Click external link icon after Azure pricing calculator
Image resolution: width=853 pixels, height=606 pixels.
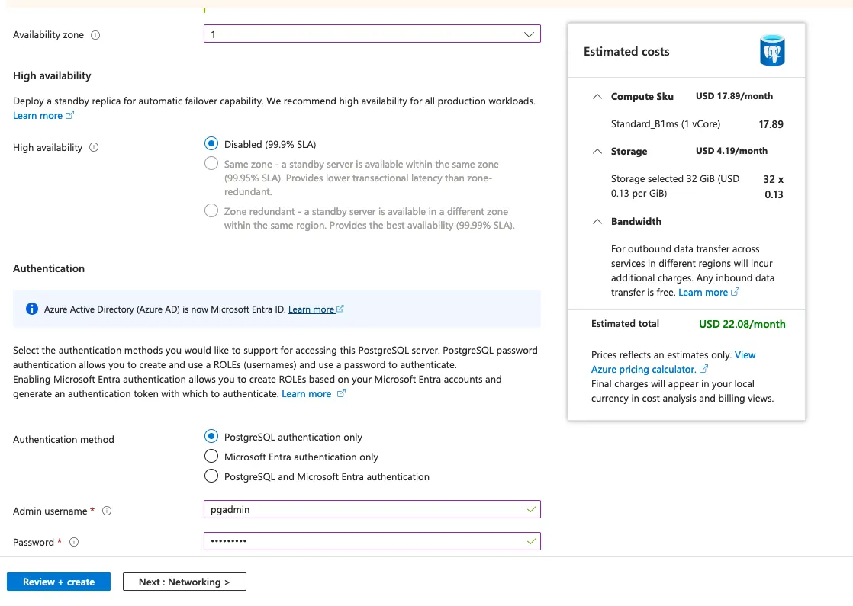pos(704,370)
